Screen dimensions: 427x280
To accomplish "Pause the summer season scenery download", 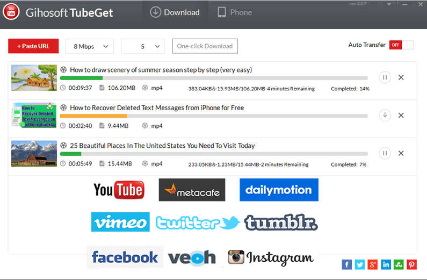I will point(385,77).
